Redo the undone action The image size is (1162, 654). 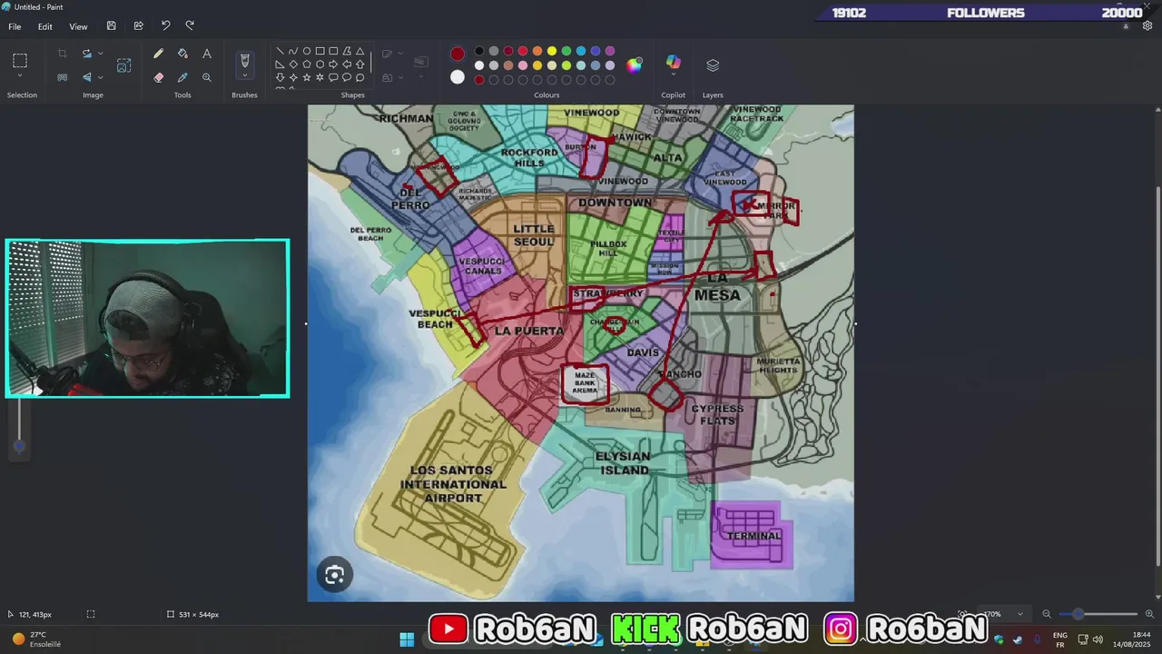190,26
